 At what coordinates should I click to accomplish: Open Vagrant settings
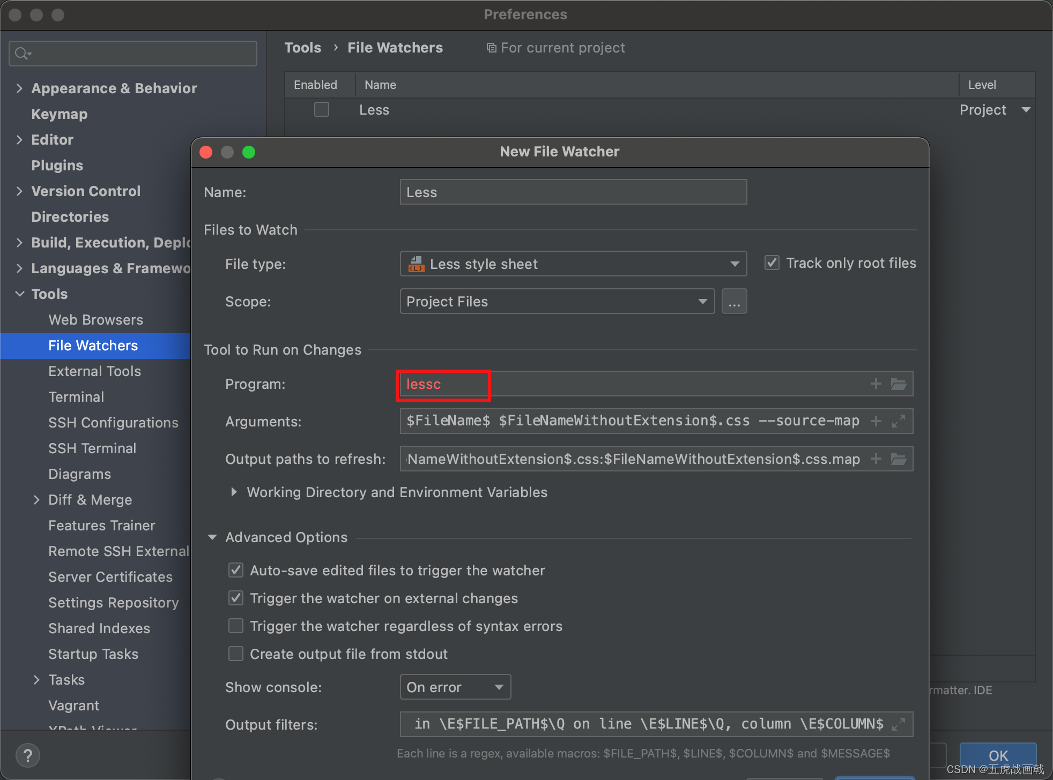tap(74, 706)
